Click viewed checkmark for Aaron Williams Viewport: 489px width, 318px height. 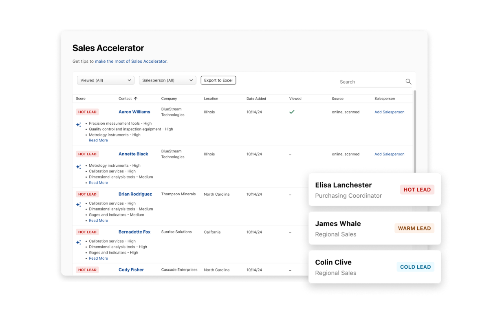(292, 112)
